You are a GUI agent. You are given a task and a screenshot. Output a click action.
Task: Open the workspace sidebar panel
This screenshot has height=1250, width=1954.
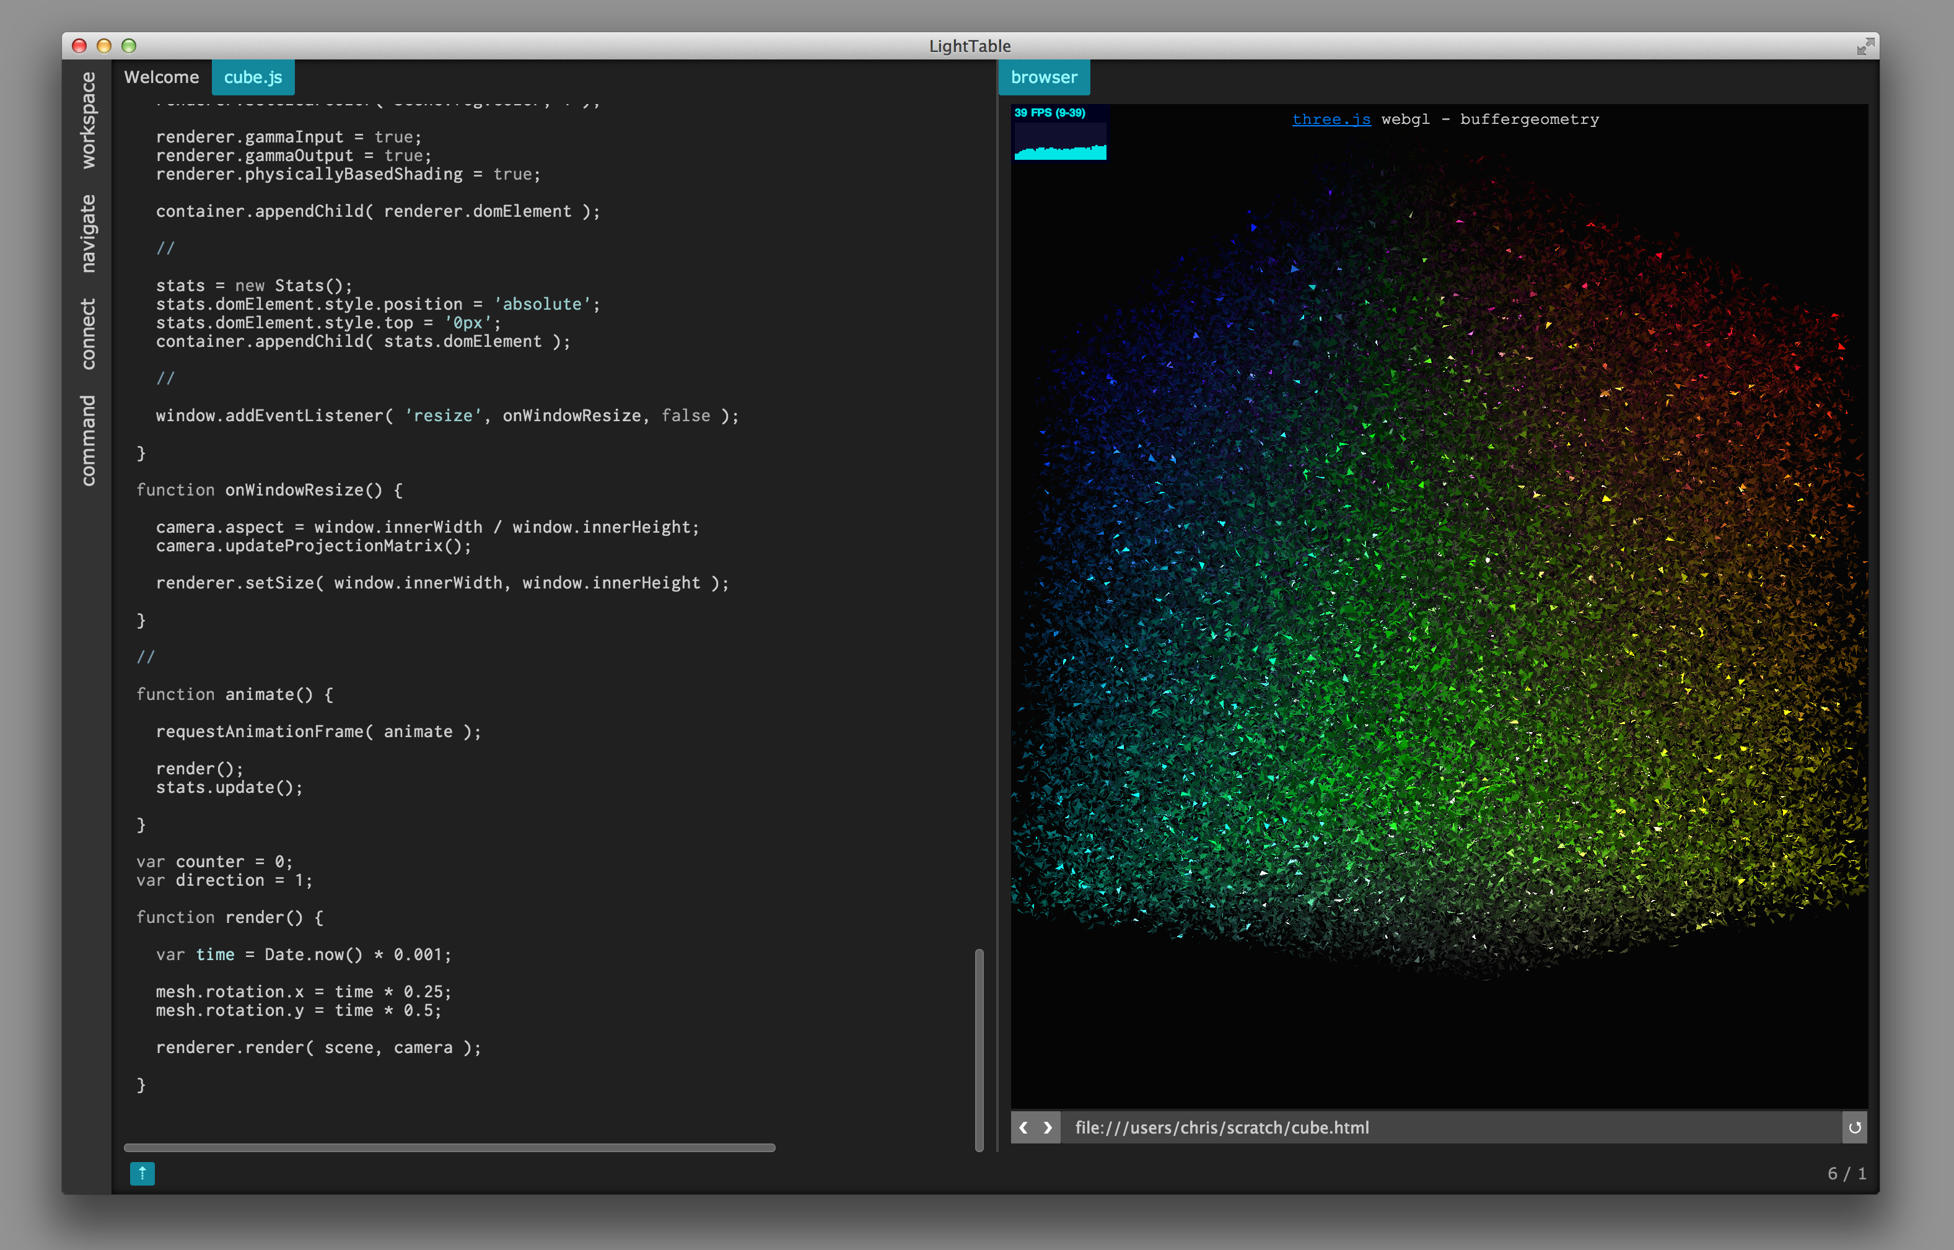coord(88,120)
